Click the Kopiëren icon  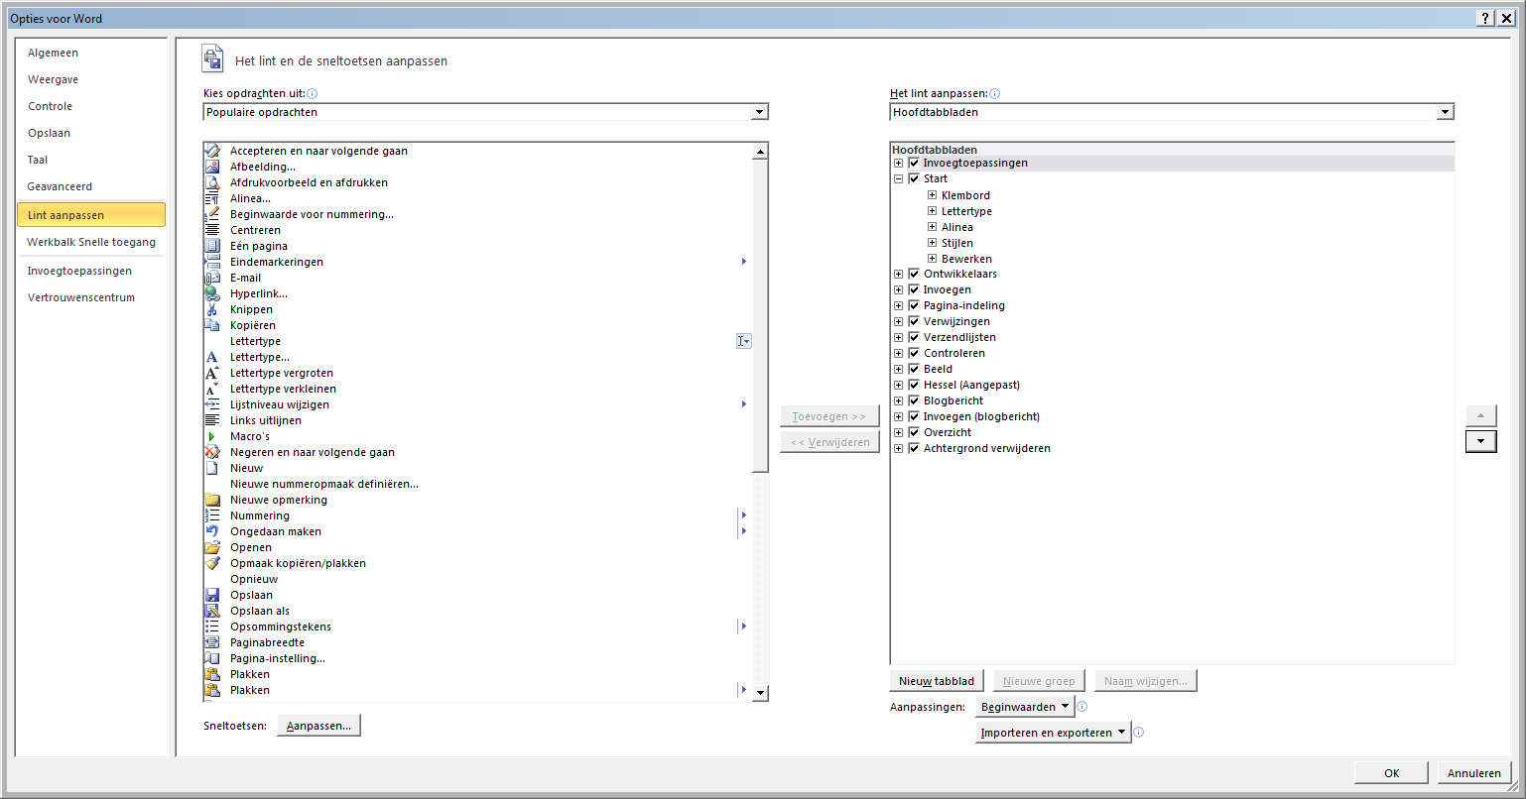211,325
